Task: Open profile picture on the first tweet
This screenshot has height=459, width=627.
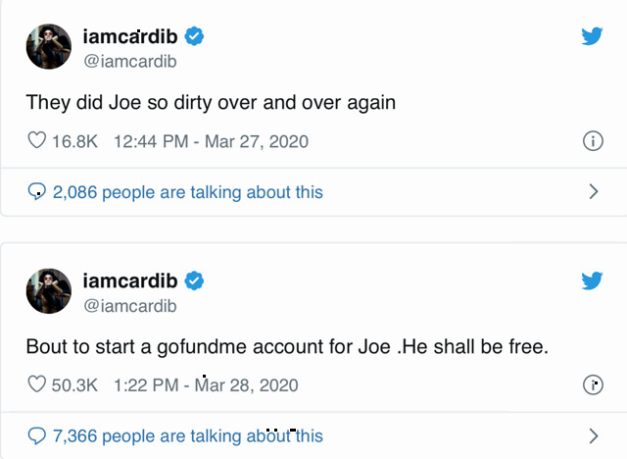Action: coord(48,47)
